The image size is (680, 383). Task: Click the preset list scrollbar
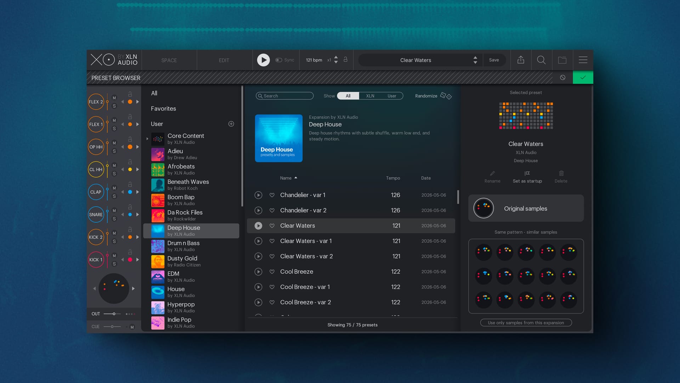point(458,197)
